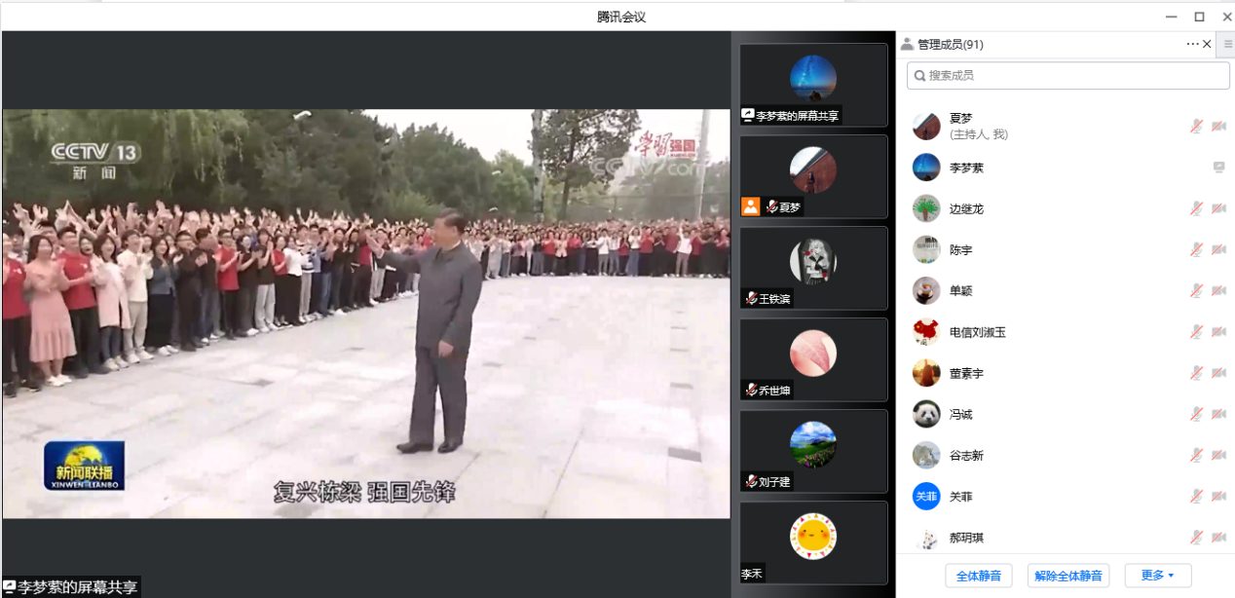This screenshot has width=1235, height=598.
Task: Toggle microphone for member 边继龙
Action: [1196, 208]
